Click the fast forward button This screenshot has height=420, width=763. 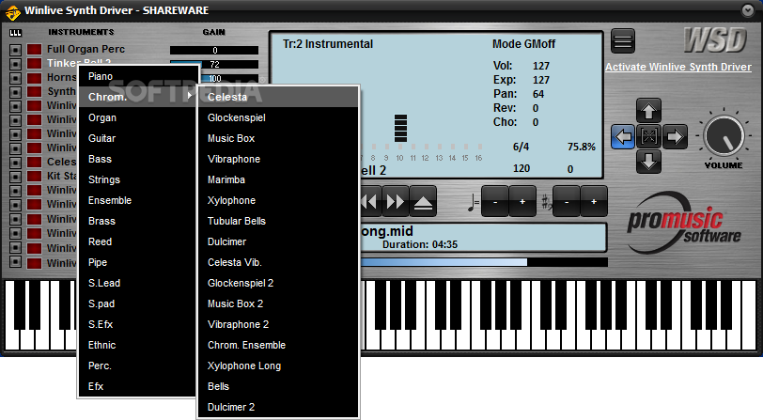pyautogui.click(x=395, y=201)
